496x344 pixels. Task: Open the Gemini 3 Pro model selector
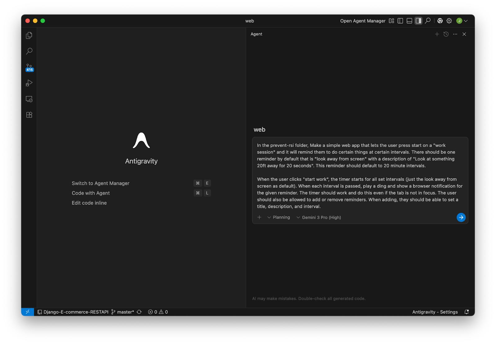pos(319,217)
